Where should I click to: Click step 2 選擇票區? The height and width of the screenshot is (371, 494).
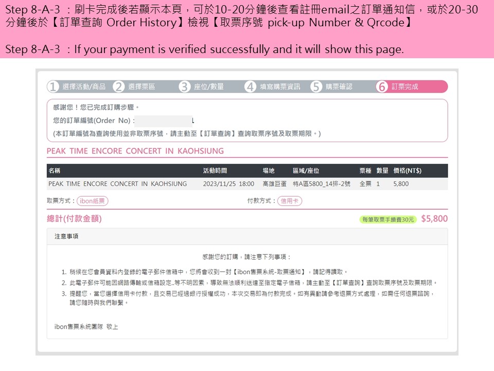(x=134, y=87)
